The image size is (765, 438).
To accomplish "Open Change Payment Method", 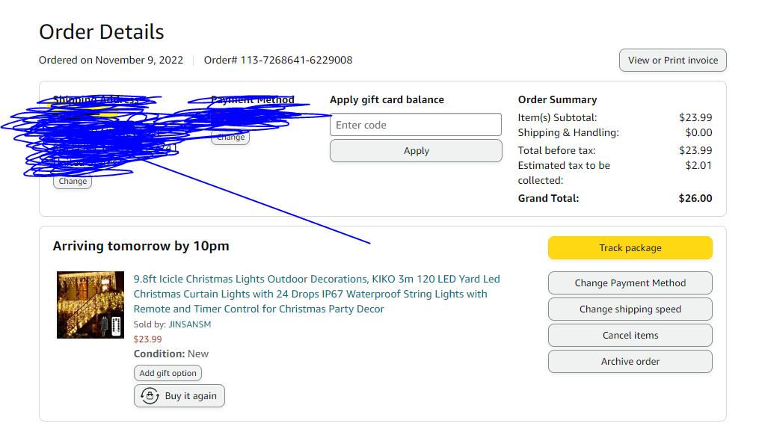I will pos(630,283).
